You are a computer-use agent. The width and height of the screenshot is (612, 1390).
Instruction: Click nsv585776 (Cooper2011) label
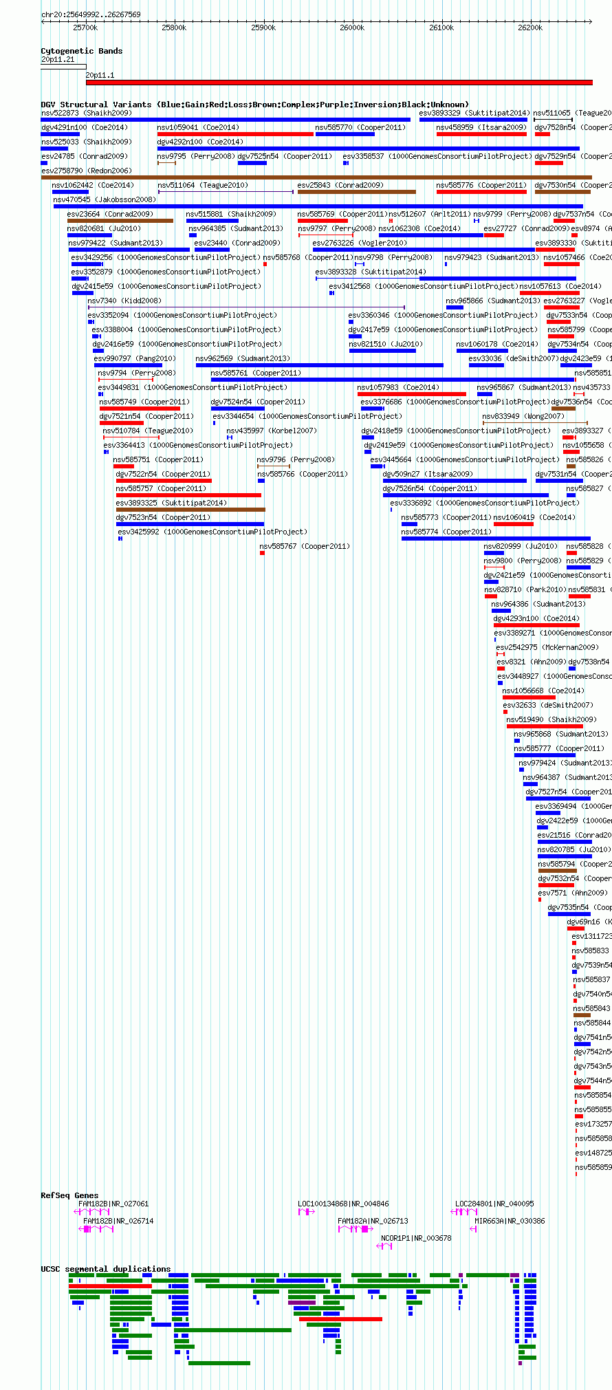[x=481, y=185]
